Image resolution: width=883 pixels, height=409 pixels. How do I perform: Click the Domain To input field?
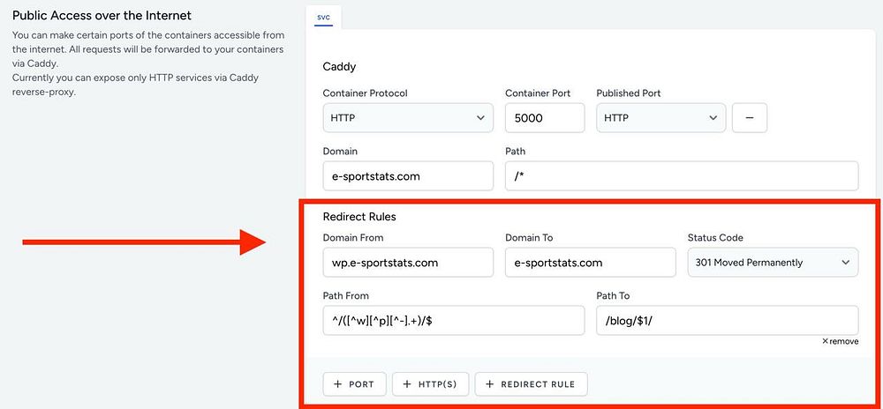590,262
